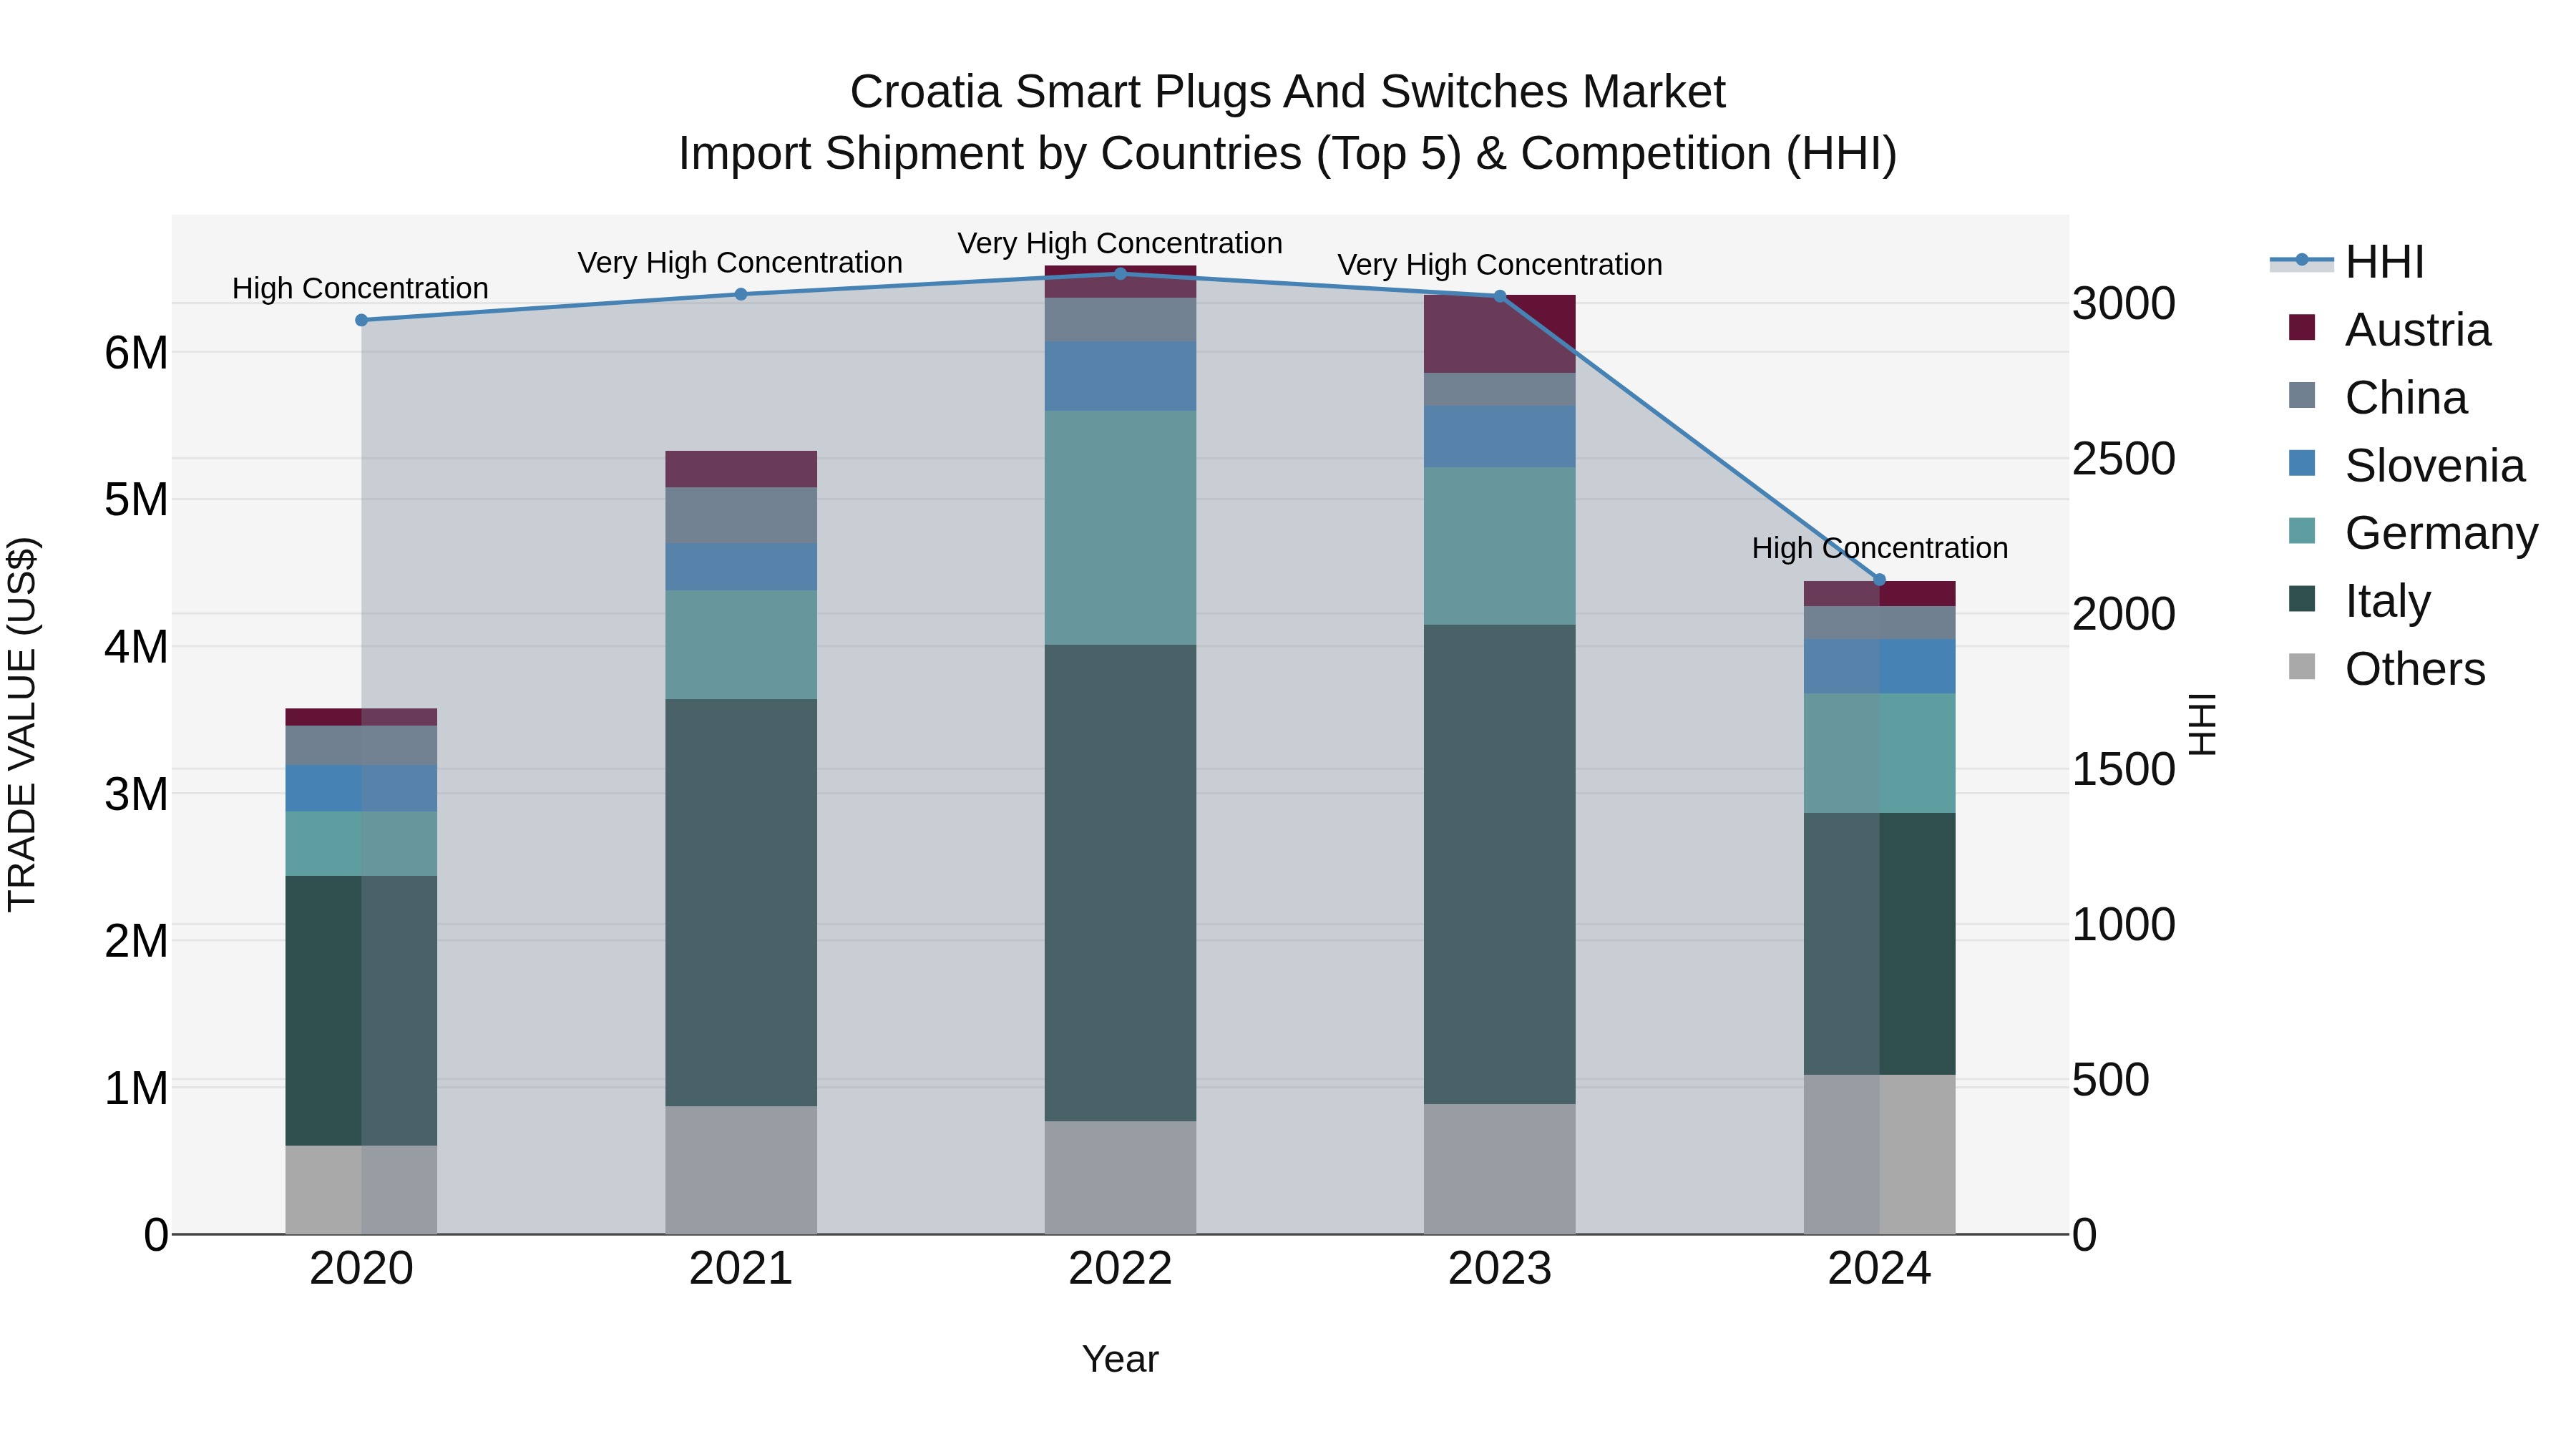Select the Italy segment of 2023 bar
Viewport: 2576px width, 1449px height.
(x=1500, y=865)
